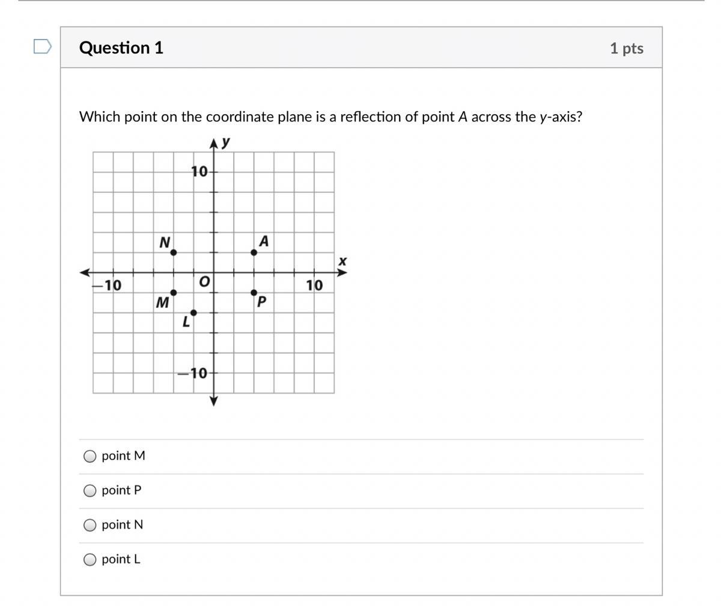Click the point P answer label

click(122, 490)
